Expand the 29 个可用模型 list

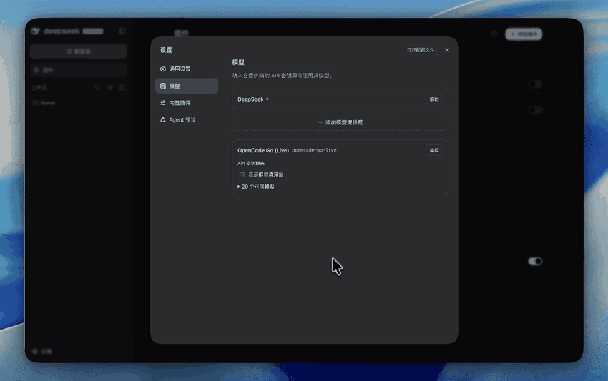pos(256,187)
